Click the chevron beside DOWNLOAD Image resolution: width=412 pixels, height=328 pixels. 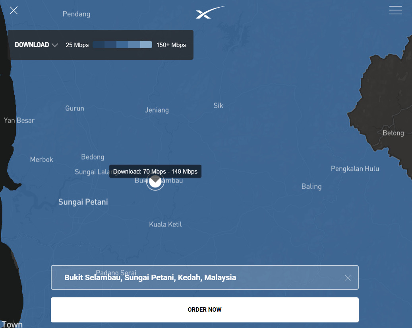pos(55,45)
